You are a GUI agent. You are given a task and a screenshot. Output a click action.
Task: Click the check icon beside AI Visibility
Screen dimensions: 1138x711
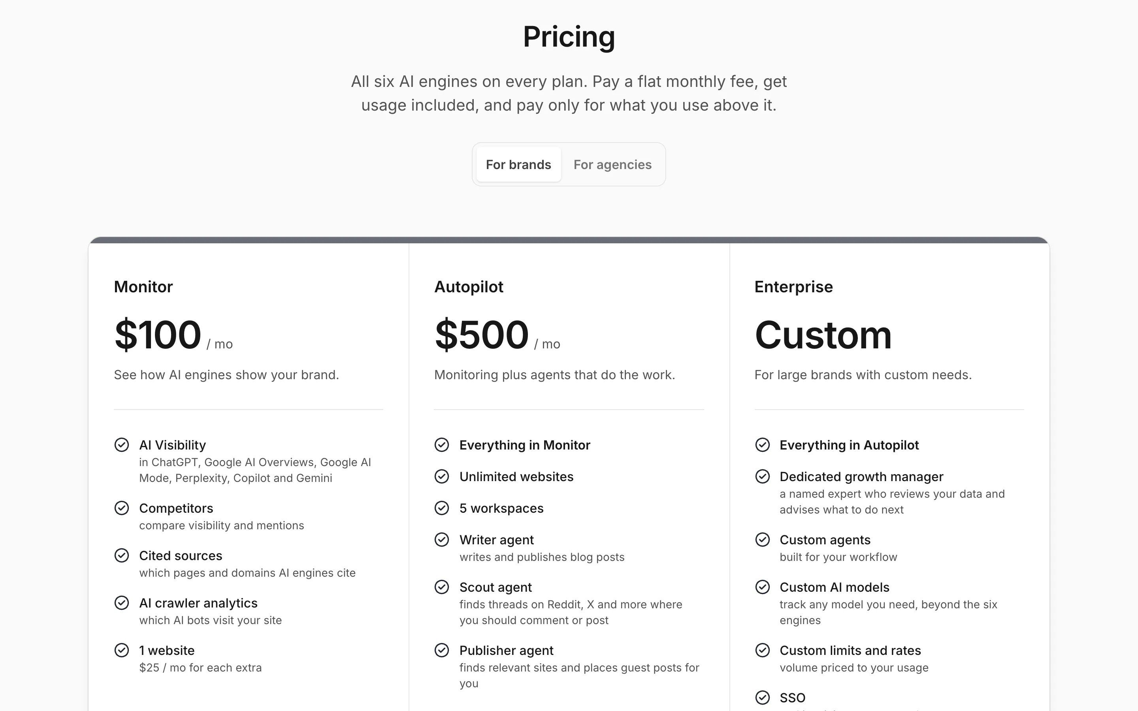click(122, 445)
